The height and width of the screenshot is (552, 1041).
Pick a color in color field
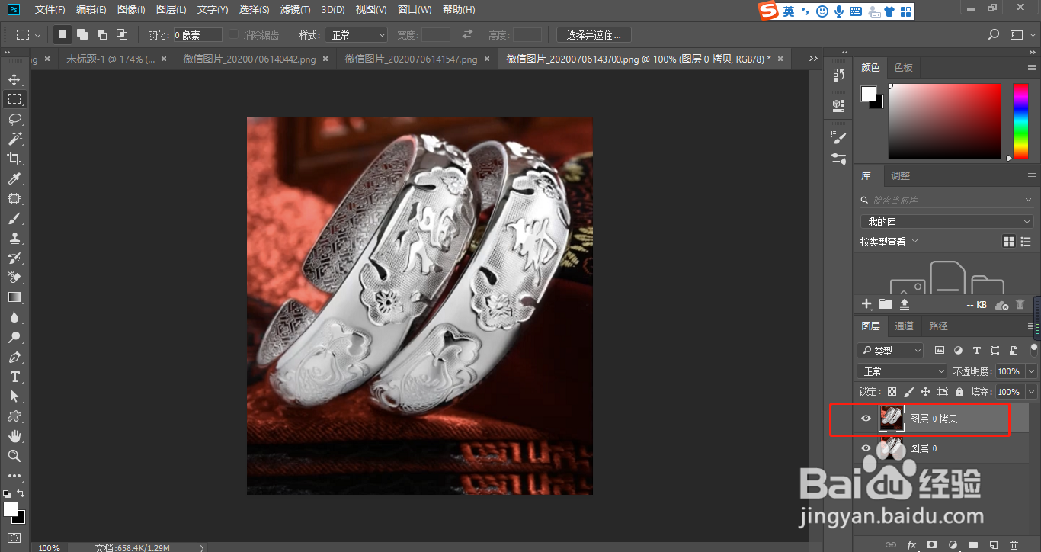(x=944, y=121)
